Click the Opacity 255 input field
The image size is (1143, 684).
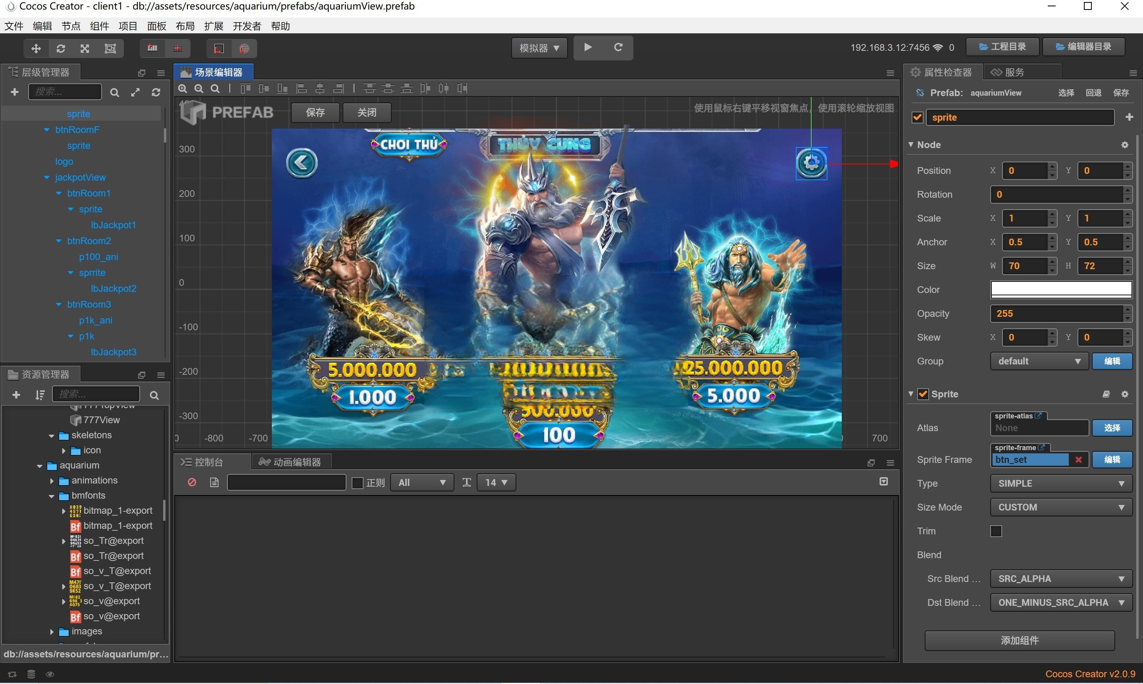[1056, 314]
